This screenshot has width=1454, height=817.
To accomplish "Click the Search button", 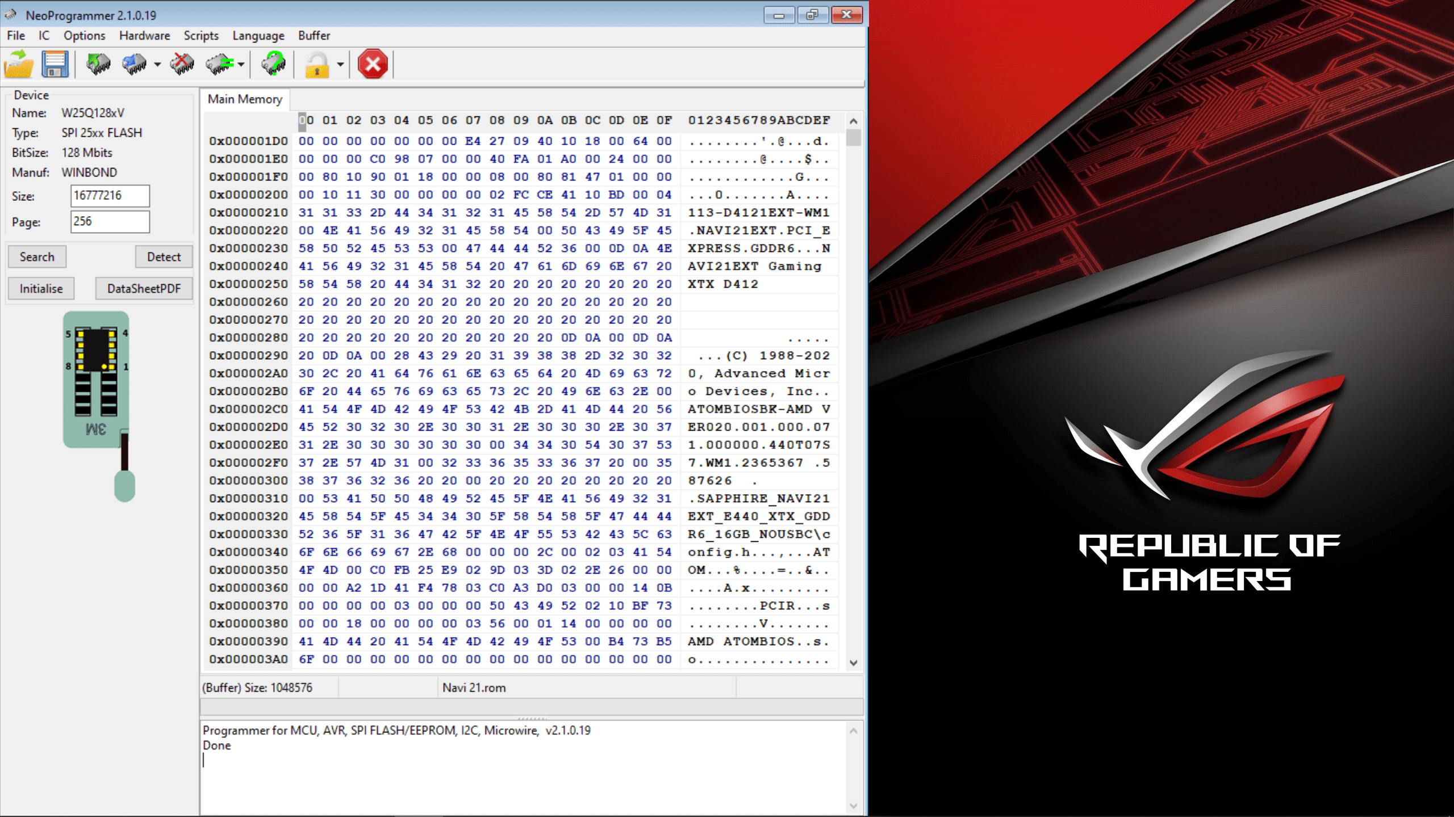I will click(x=37, y=256).
